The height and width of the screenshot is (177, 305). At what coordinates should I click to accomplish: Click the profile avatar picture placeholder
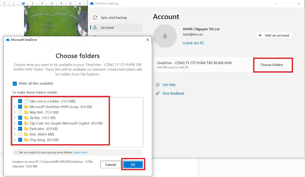tap(165, 36)
